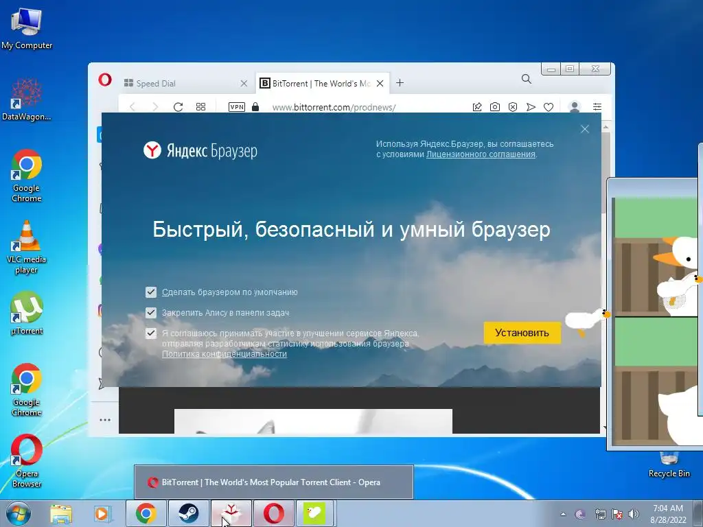Click the yellow Установить button

click(x=522, y=333)
